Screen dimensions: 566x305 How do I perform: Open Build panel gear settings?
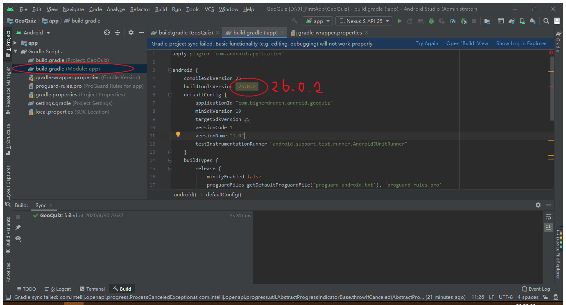coord(538,205)
